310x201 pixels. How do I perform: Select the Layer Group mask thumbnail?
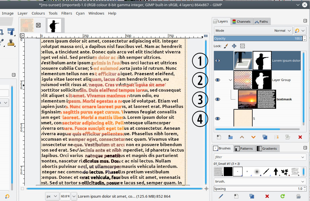point(262,80)
